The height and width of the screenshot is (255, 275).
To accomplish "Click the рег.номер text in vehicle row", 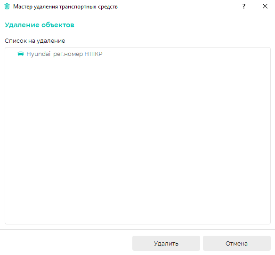I will pyautogui.click(x=68, y=54).
